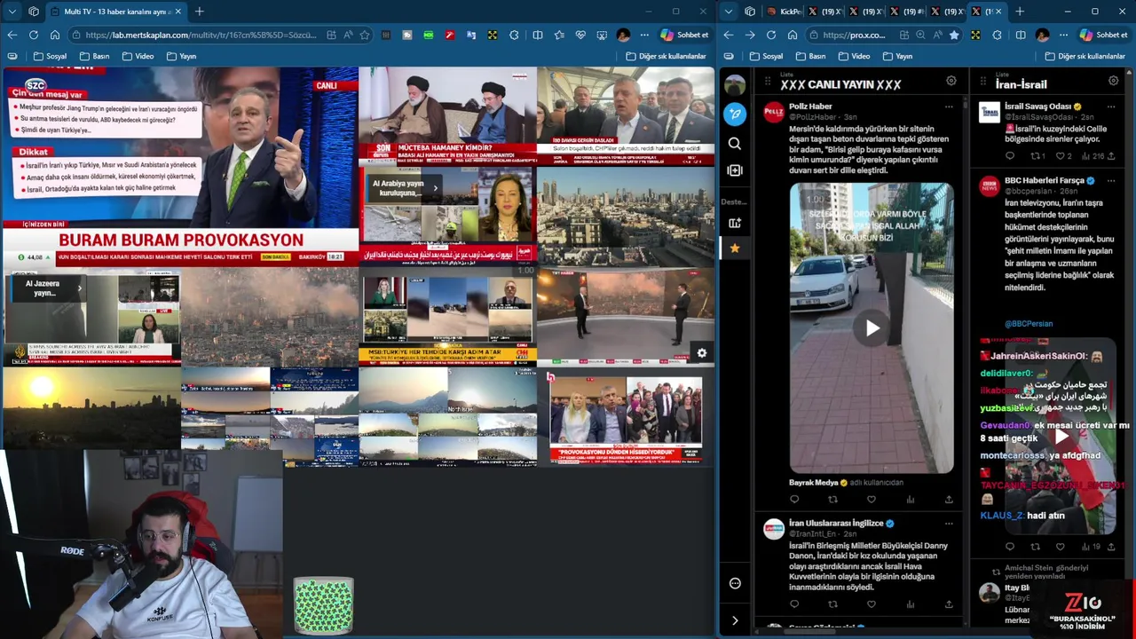Open İran-İsrail column settings gear

tap(1114, 81)
